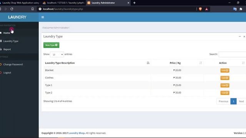Open Brave Shields lion icon
246x138 pixels.
(200, 9)
